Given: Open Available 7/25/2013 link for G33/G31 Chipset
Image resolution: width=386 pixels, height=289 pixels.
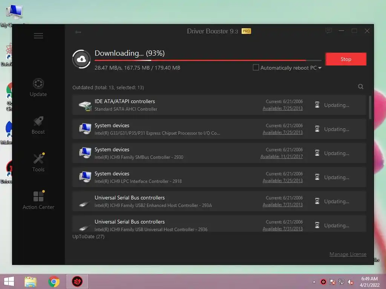Looking at the screenshot, I should 283,132.
